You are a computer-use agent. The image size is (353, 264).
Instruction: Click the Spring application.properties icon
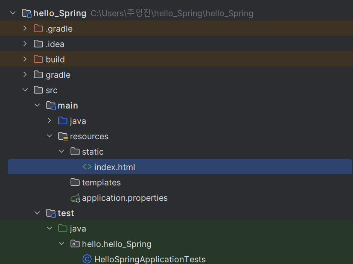(x=75, y=198)
